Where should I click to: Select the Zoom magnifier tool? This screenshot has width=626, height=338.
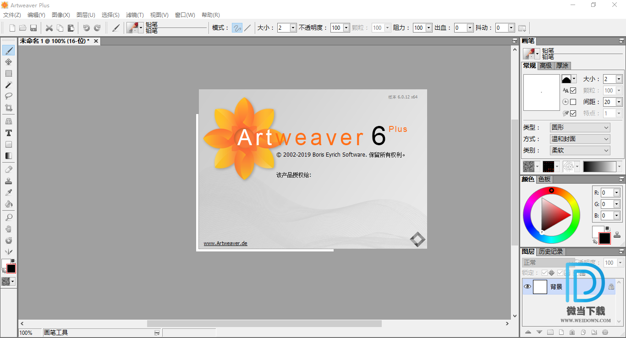coord(8,218)
